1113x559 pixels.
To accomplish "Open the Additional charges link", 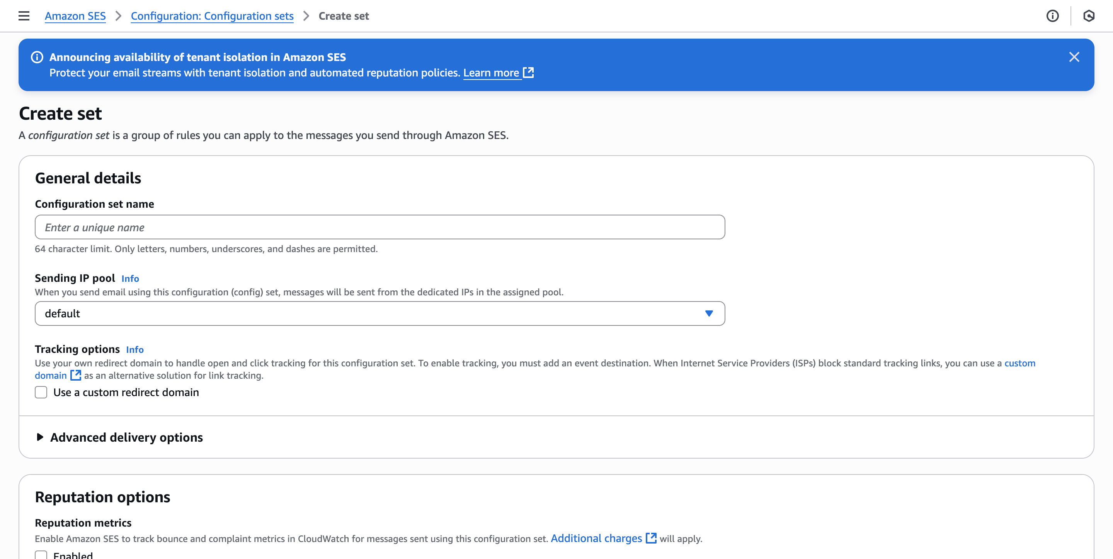I will point(596,538).
